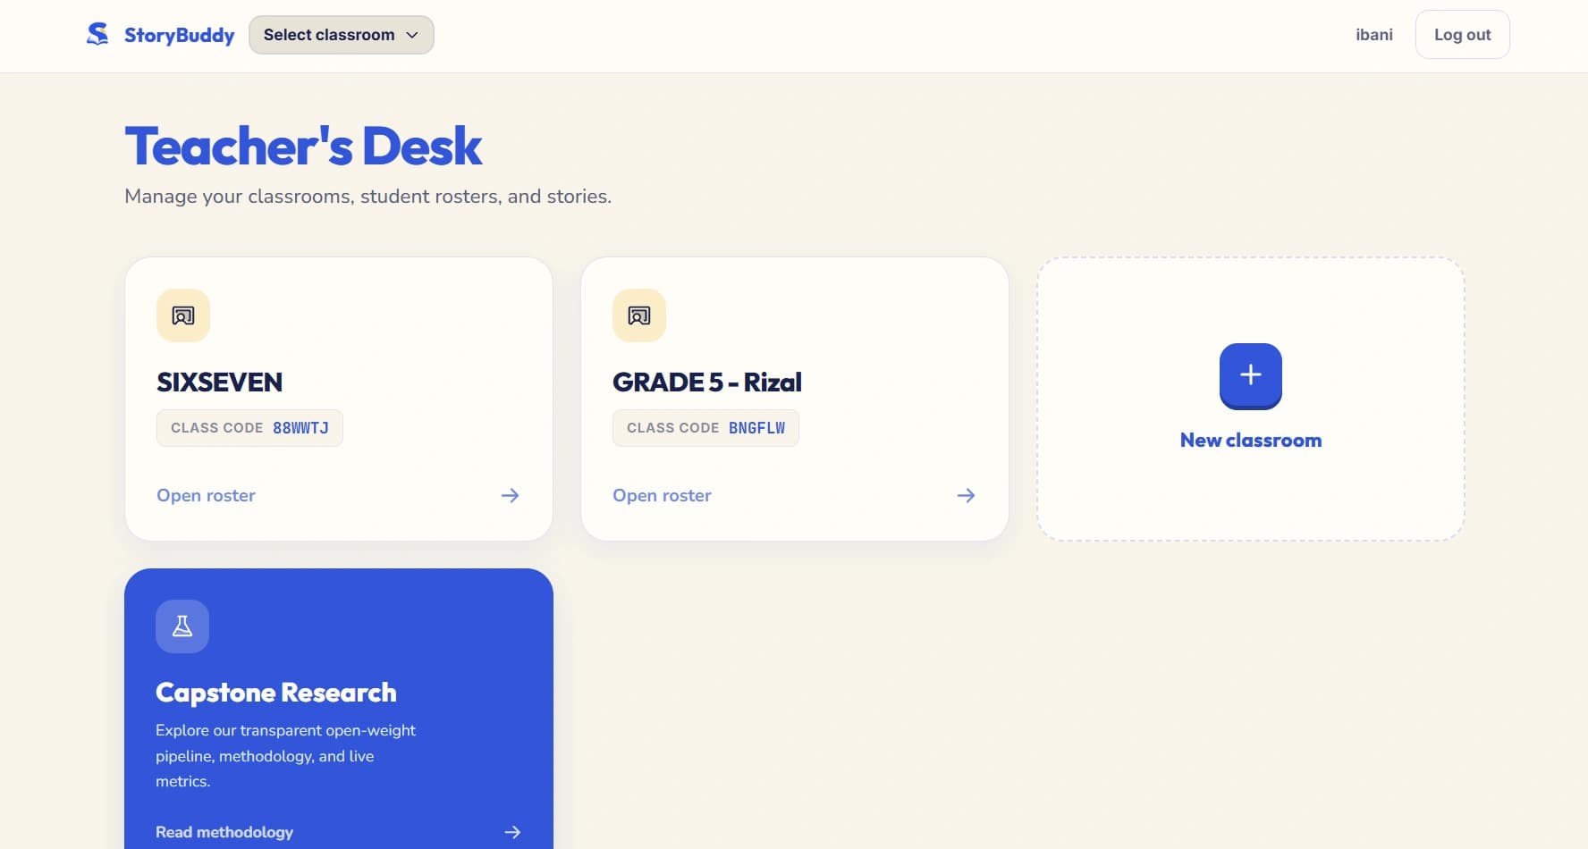Click the StoryBuddy brand name

[x=179, y=35]
